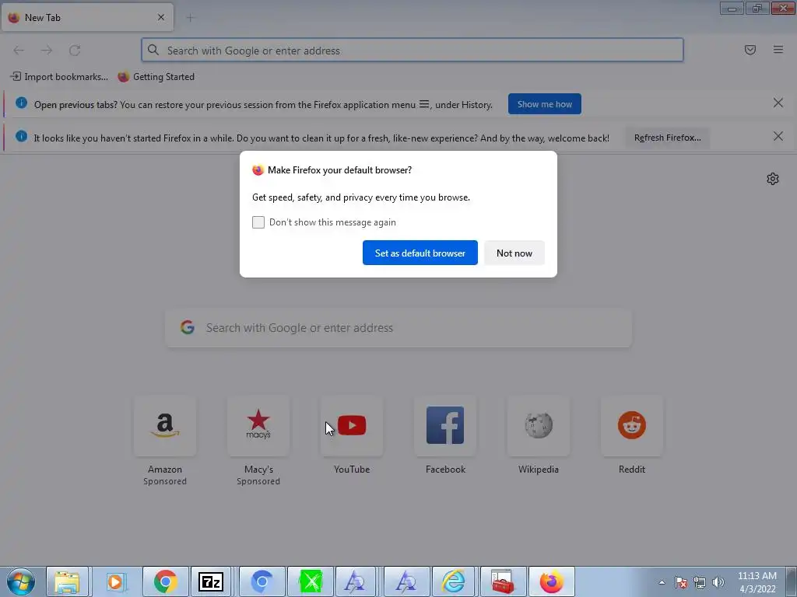Select the New Tab tab
The width and height of the screenshot is (797, 597).
point(87,17)
